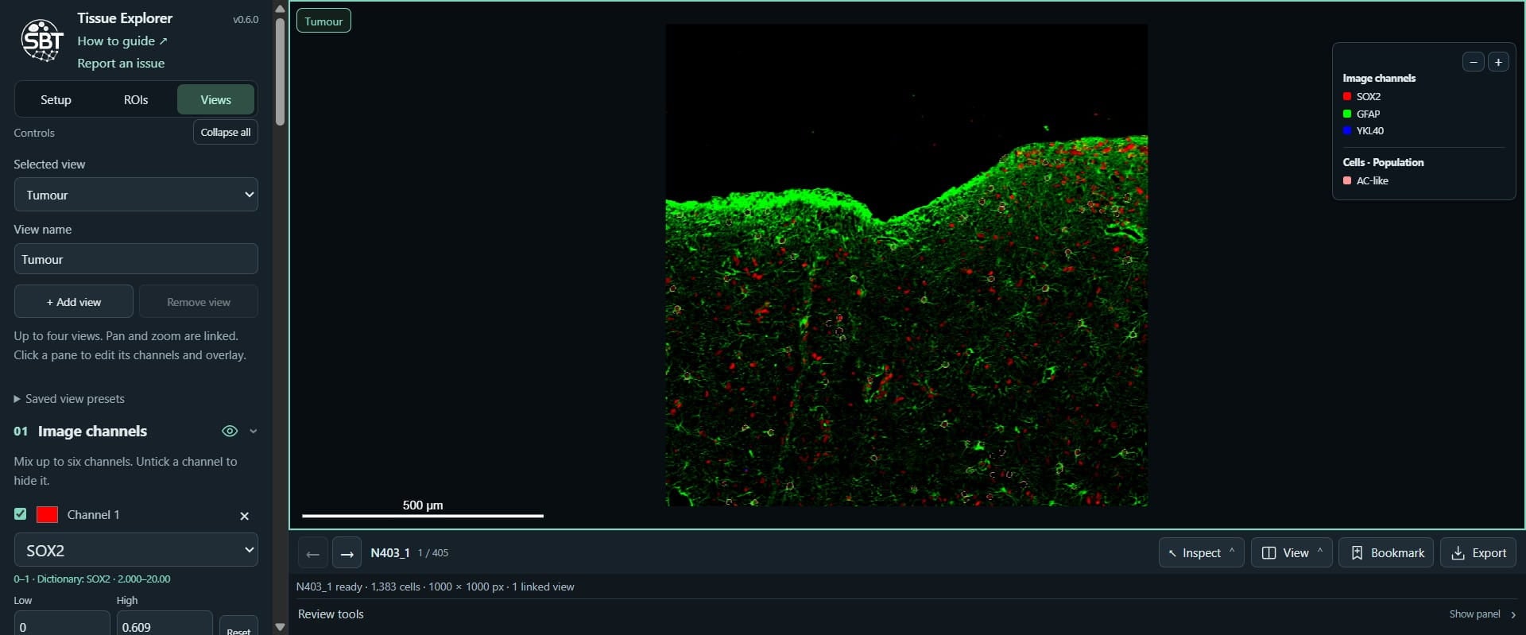Remove Channel 1 with X icon
This screenshot has height=635, width=1526.
tap(244, 516)
